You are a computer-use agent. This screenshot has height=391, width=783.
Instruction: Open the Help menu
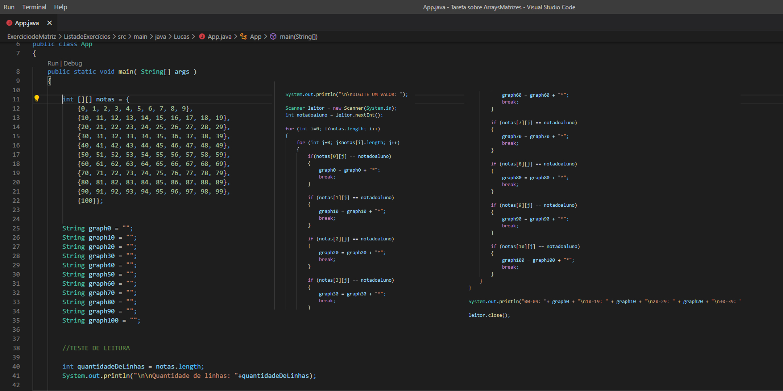pyautogui.click(x=60, y=7)
